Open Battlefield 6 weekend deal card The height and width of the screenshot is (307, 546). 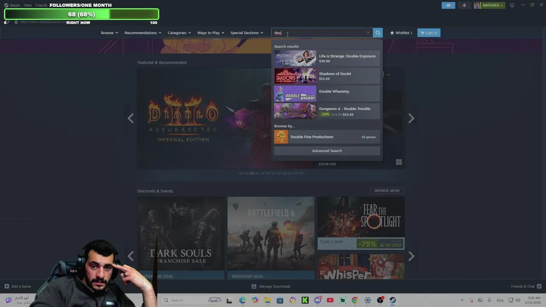point(271,238)
